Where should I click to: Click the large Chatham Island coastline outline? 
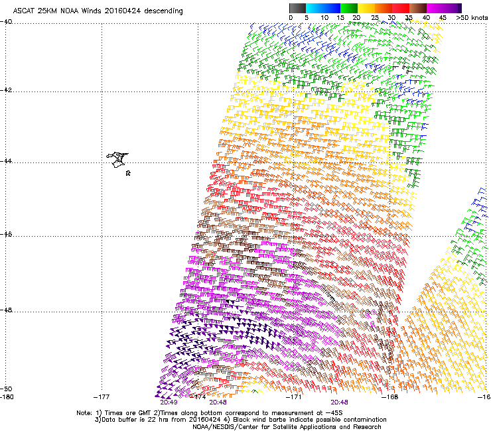[x=117, y=160]
